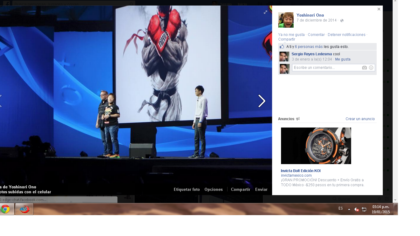Open the red ALC app on the taskbar
The width and height of the screenshot is (420, 236).
[24, 209]
